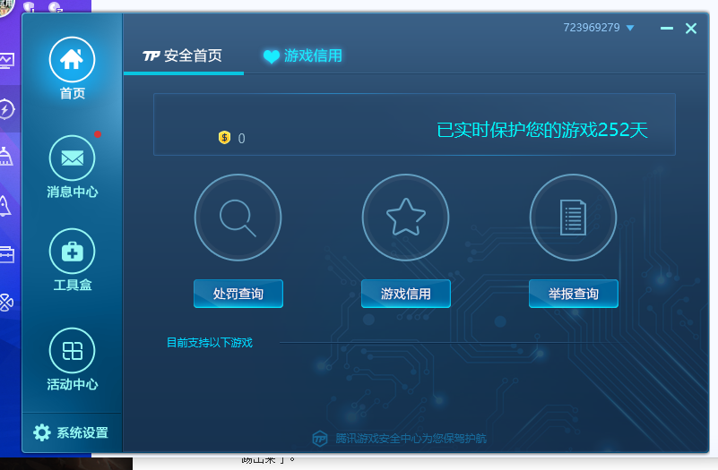Click the document report circle icon

[574, 218]
